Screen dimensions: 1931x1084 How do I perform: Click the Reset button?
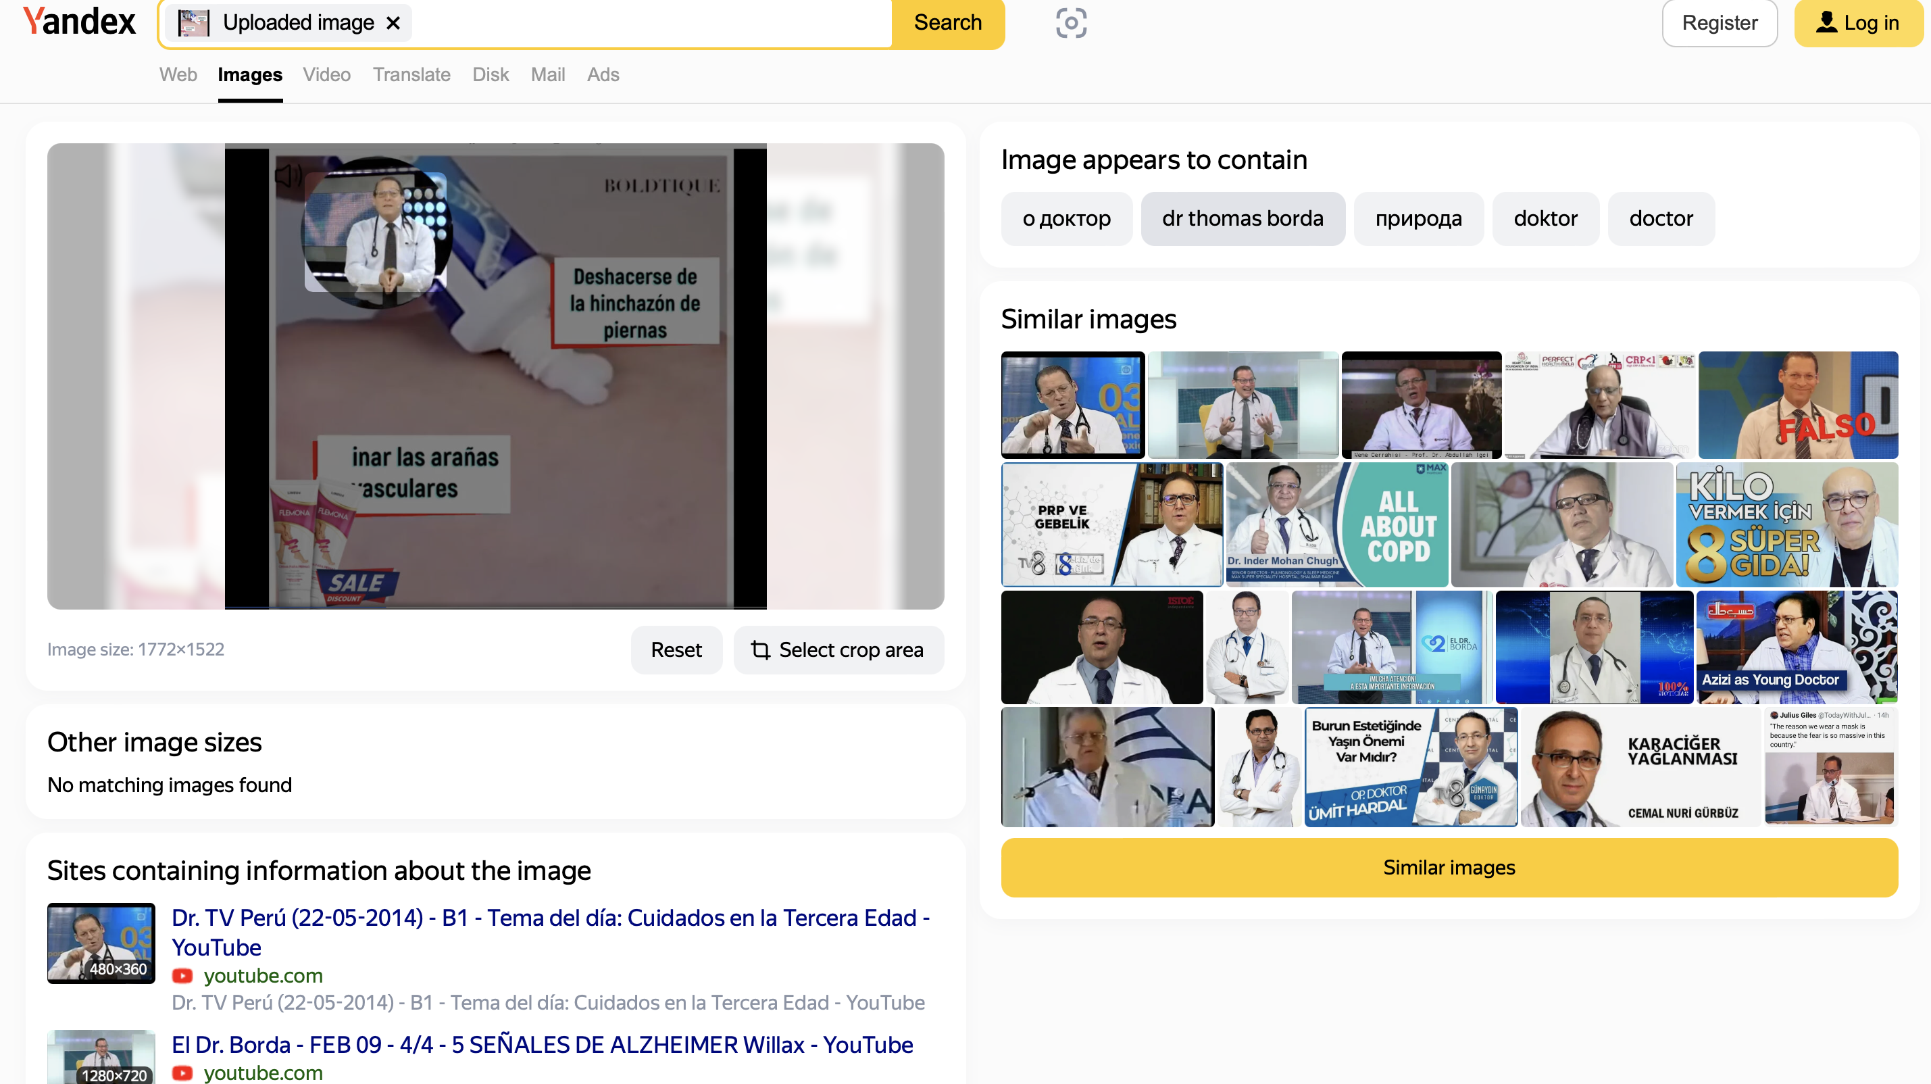[676, 650]
